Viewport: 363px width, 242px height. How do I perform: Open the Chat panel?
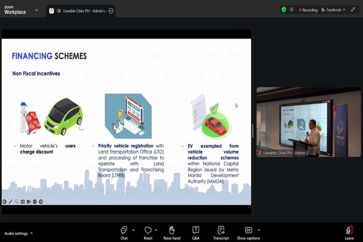pos(124,233)
